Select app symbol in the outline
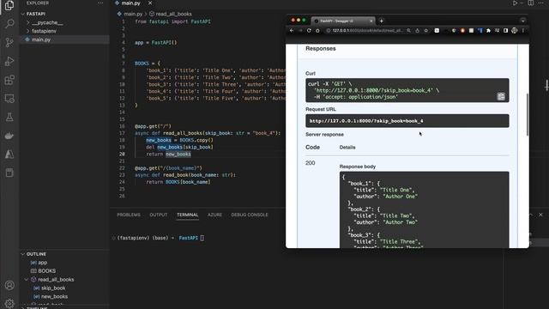This screenshot has width=549, height=309. [42, 263]
